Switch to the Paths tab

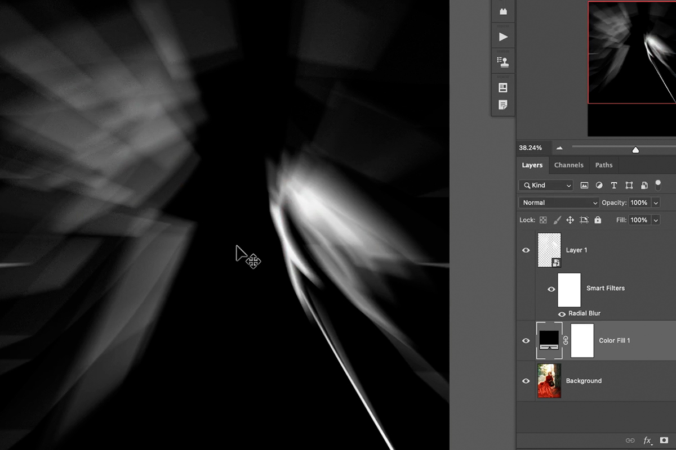(603, 165)
